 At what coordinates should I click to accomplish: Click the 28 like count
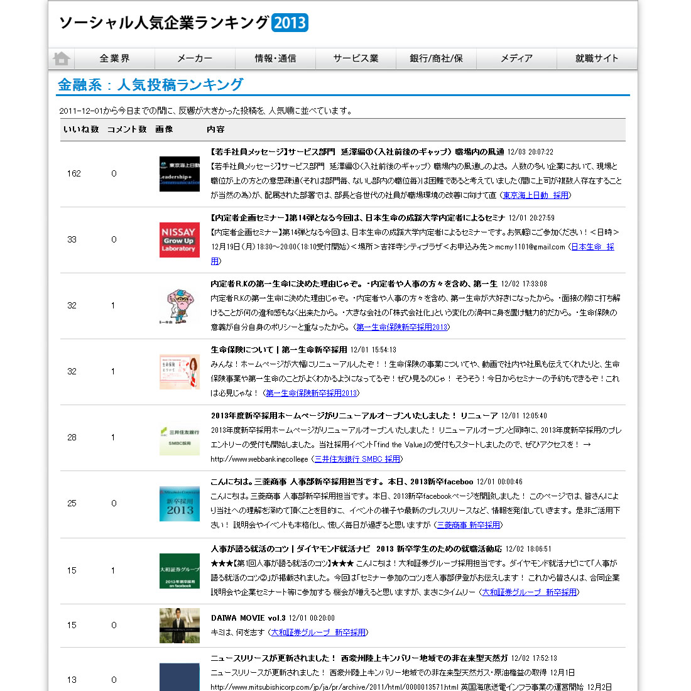pos(72,438)
